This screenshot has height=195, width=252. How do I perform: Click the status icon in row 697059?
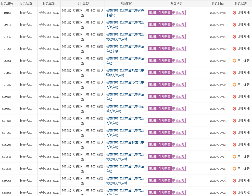click(x=234, y=133)
